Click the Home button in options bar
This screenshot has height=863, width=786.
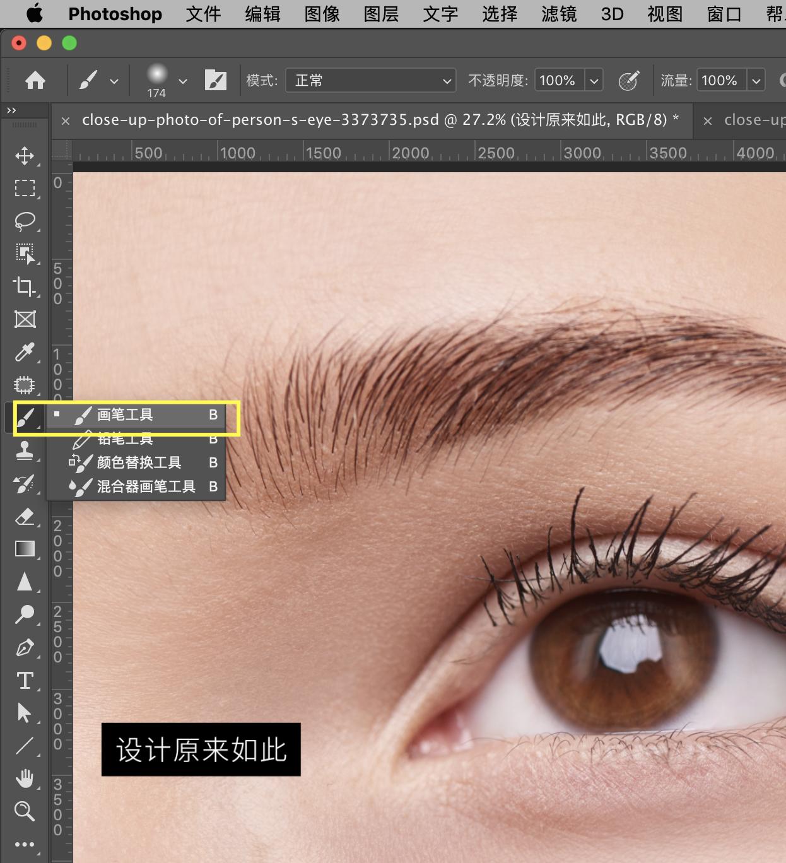tap(35, 81)
